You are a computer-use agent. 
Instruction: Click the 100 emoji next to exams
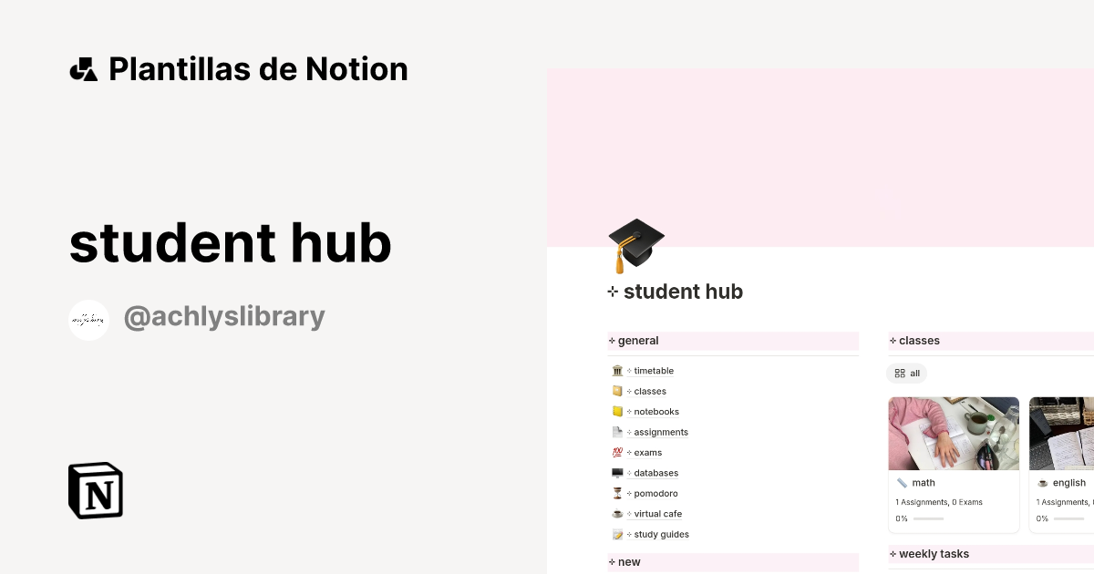618,452
